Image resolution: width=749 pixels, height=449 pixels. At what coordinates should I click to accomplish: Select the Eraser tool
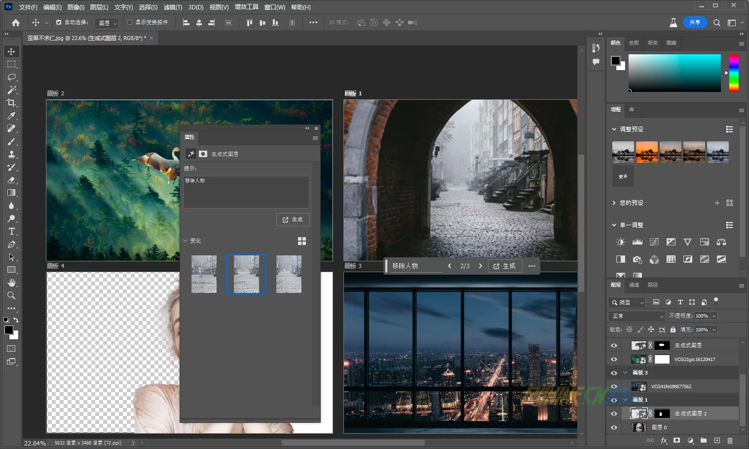11,180
